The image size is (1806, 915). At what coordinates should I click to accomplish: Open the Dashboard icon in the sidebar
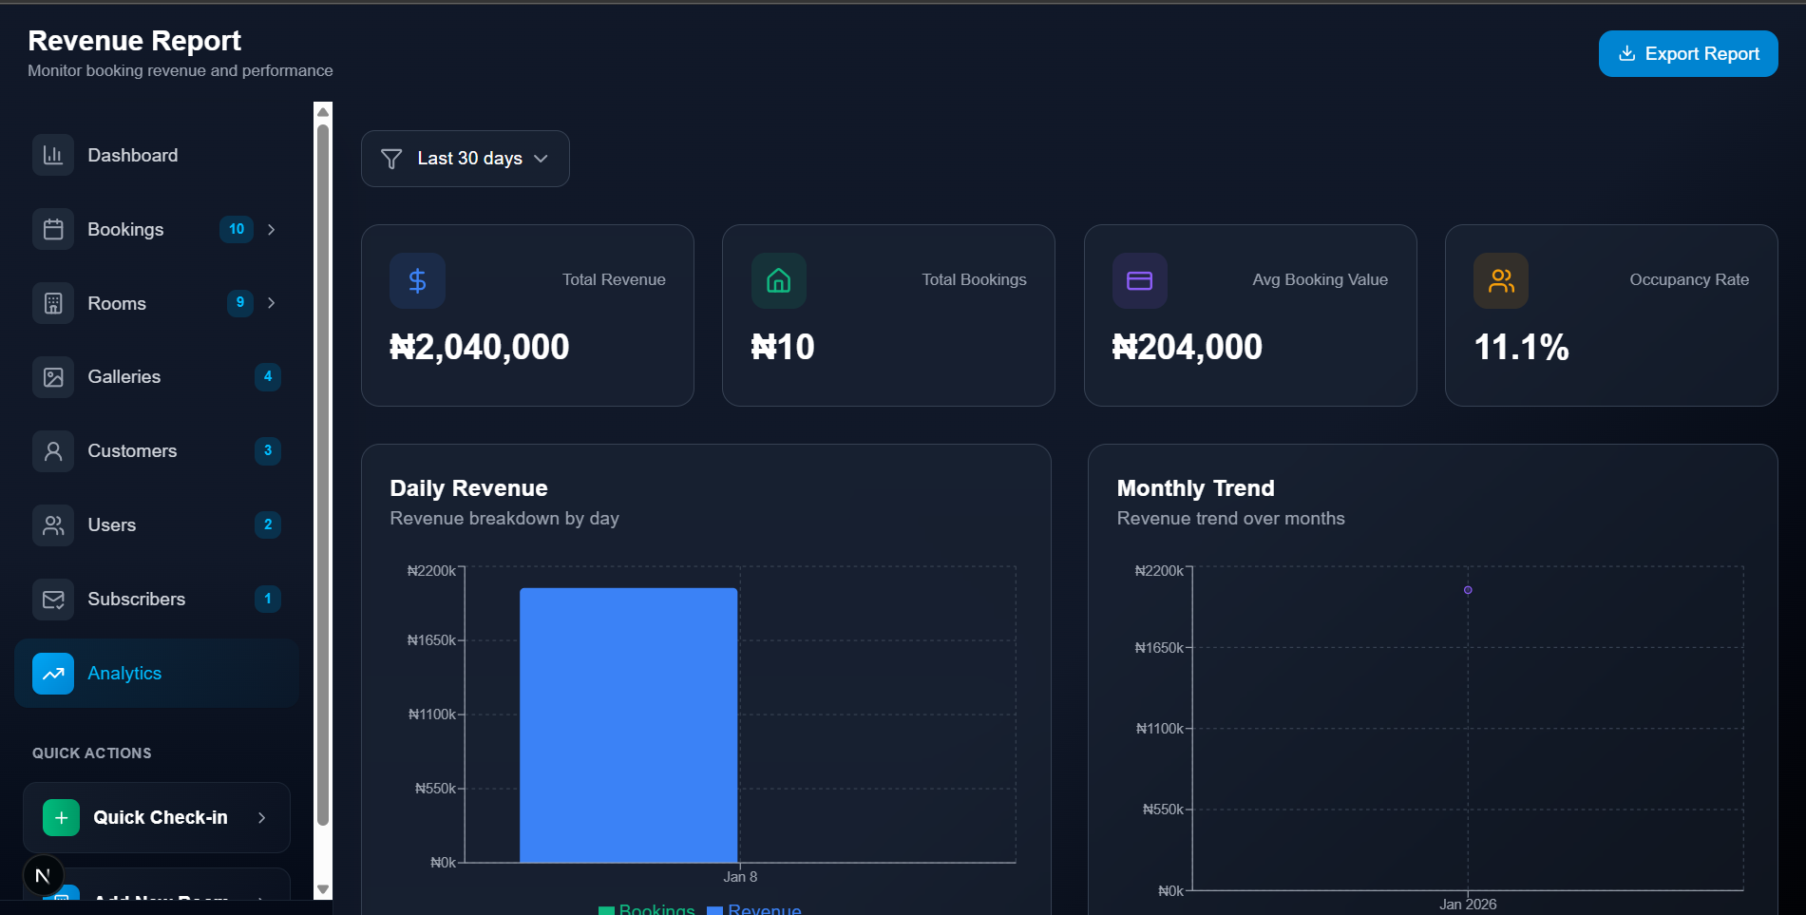coord(53,154)
